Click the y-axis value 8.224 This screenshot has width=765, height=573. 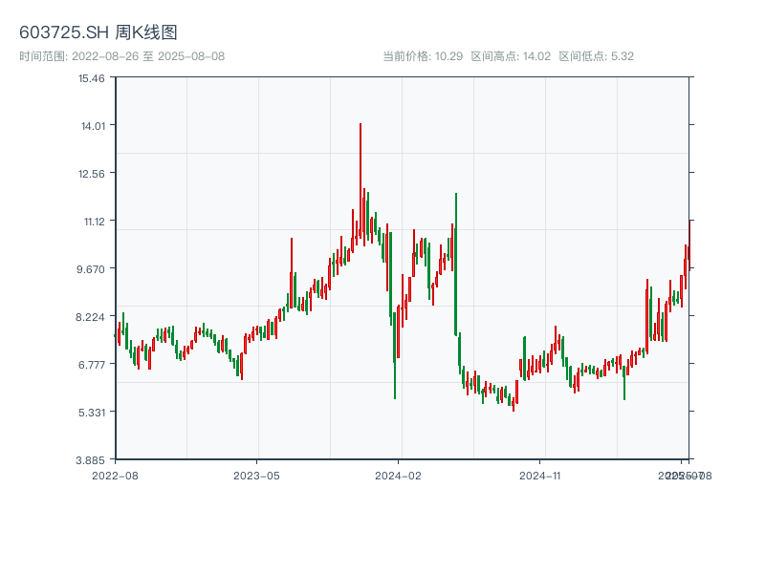coord(90,317)
